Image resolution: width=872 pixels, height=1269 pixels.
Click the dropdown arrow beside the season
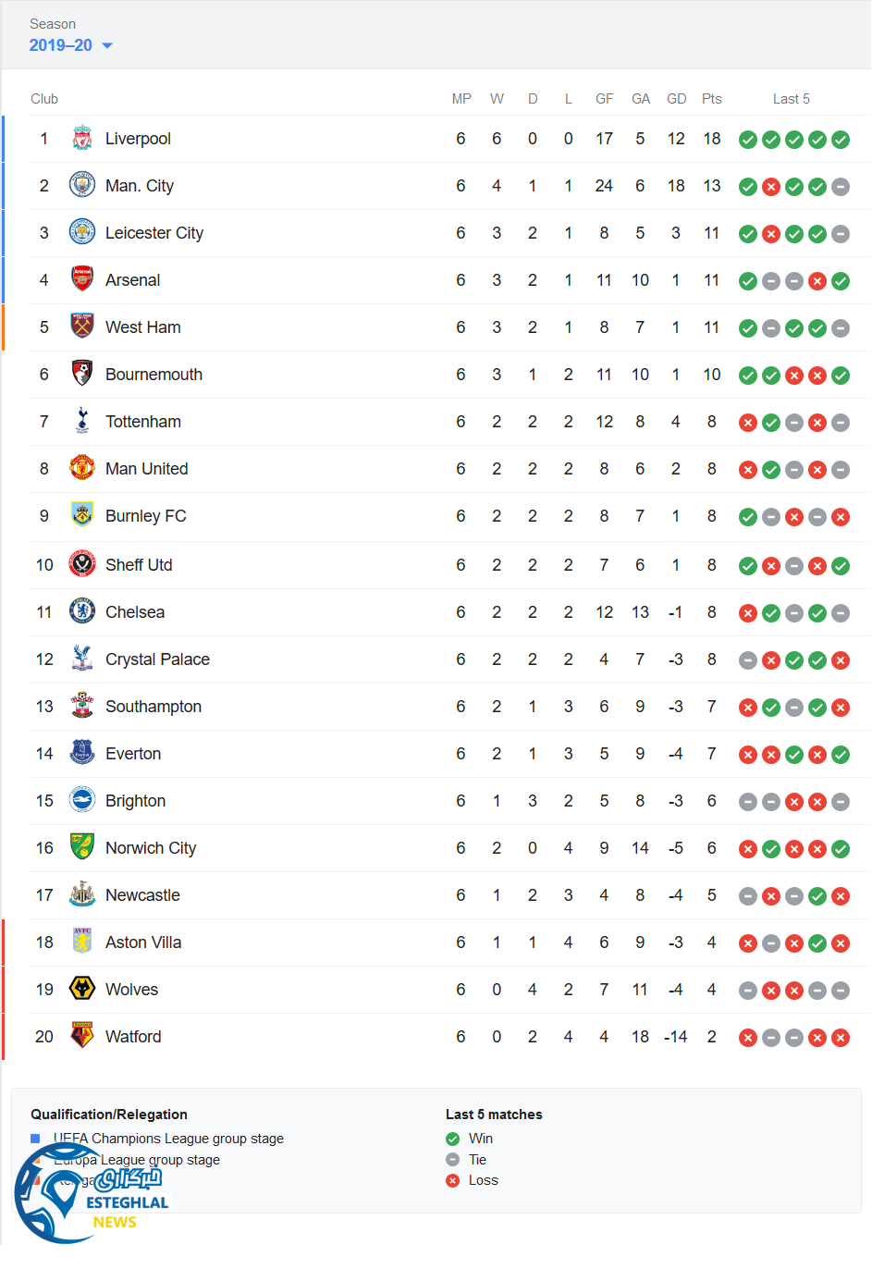107,45
